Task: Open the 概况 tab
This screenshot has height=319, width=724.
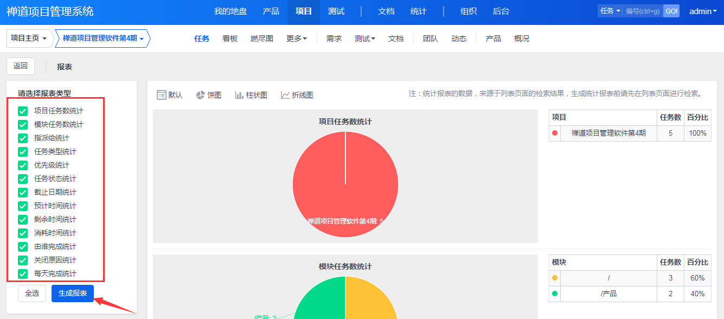Action: 522,39
